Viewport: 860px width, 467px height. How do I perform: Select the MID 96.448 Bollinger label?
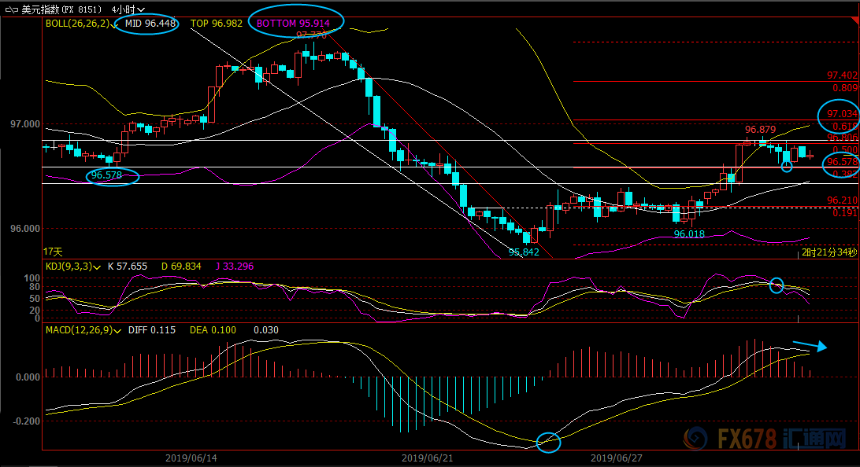coord(150,24)
